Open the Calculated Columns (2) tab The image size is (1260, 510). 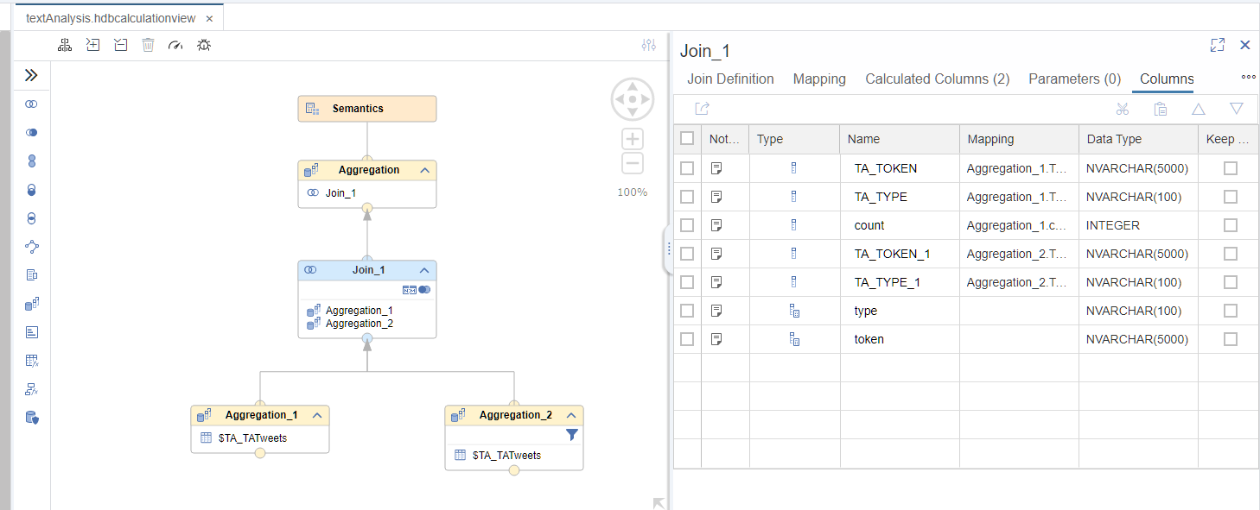[x=937, y=79]
